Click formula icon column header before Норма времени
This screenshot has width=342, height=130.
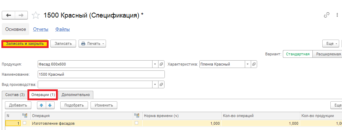137,116
